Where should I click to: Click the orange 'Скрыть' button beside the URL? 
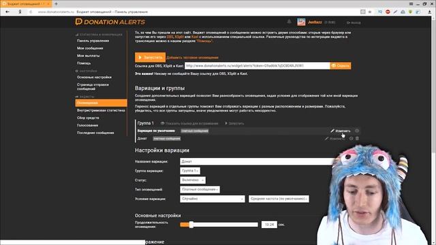[341, 66]
